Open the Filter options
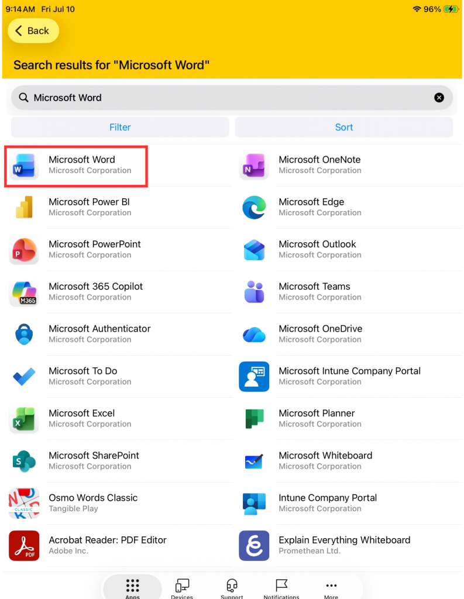 click(x=120, y=127)
